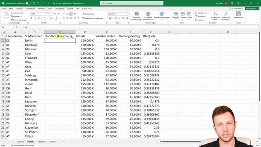The width and height of the screenshot is (261, 147).
Task: Apply the percent number format
Action: pos(116,18)
